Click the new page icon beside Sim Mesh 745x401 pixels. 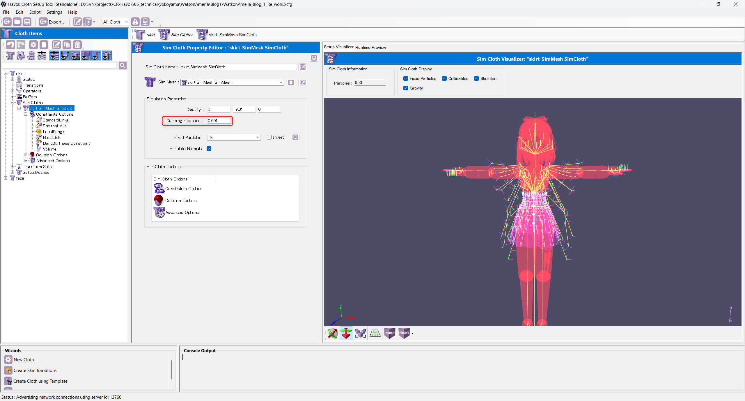click(291, 83)
